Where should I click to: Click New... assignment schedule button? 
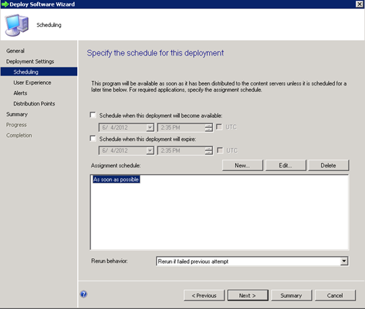pyautogui.click(x=243, y=165)
